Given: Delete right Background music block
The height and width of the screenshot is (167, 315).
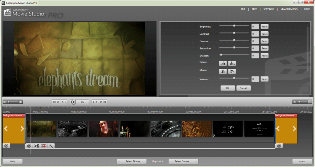Looking at the screenshot, I should [x=279, y=146].
